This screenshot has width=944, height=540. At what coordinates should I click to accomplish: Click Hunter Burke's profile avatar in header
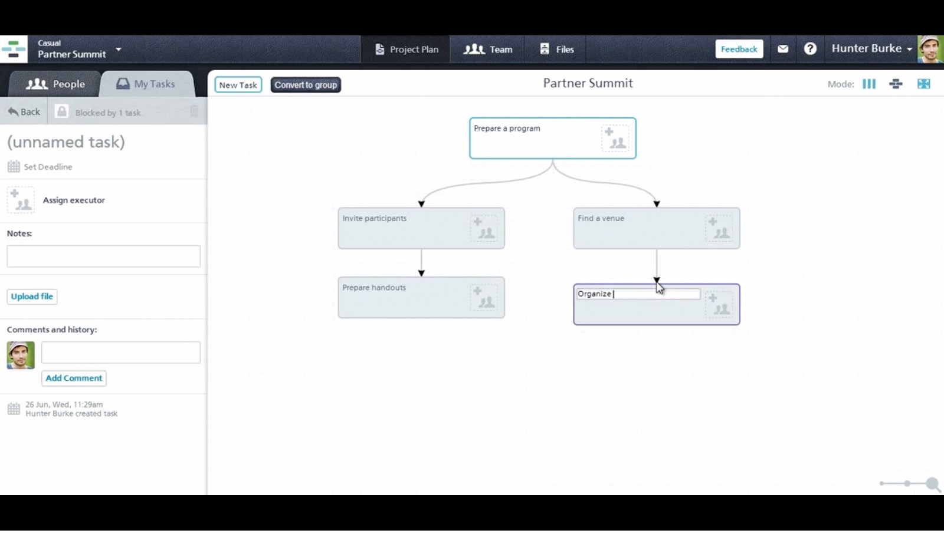point(930,49)
